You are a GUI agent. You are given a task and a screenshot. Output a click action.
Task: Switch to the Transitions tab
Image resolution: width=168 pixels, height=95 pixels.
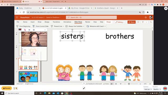[x=56, y=22]
